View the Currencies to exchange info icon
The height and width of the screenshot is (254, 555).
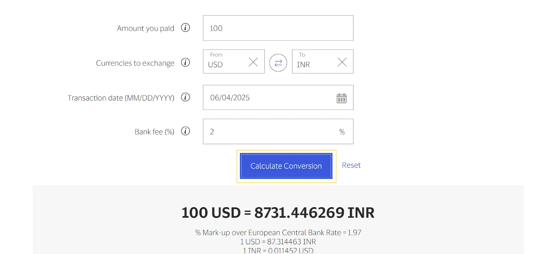tap(186, 63)
